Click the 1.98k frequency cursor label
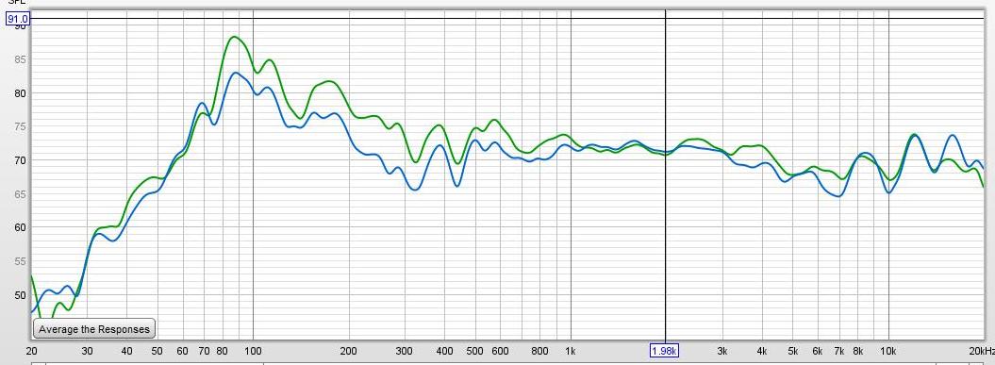995x365 pixels. [664, 351]
